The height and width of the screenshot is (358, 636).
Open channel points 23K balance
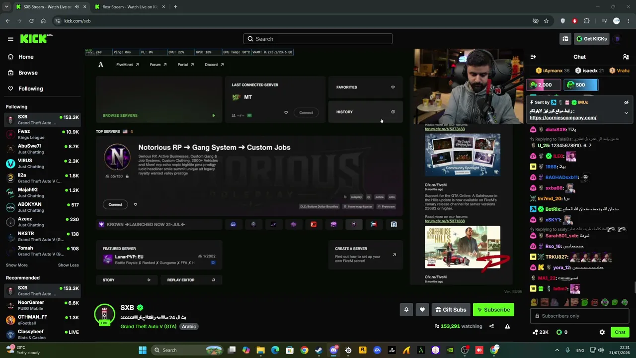click(540, 332)
